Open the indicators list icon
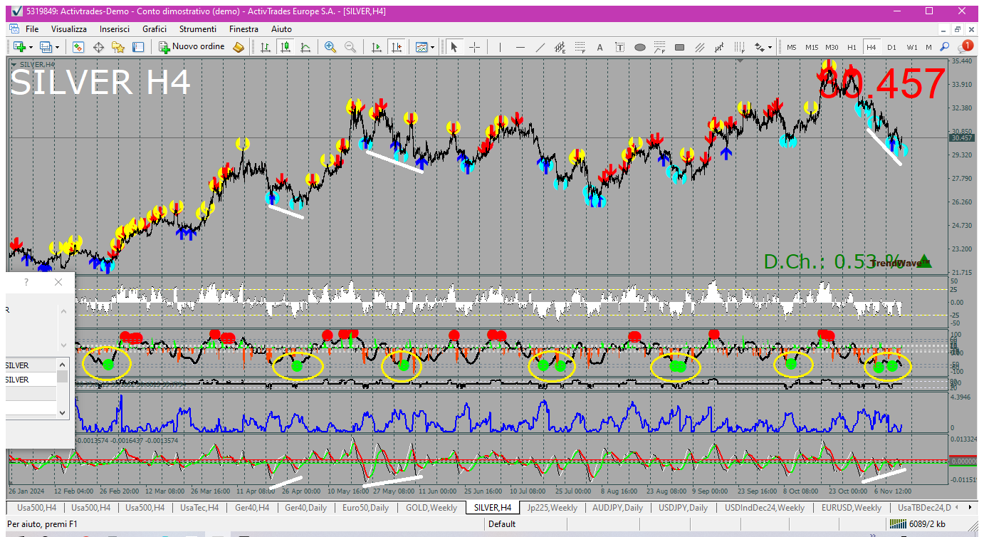984x537 pixels. point(421,47)
